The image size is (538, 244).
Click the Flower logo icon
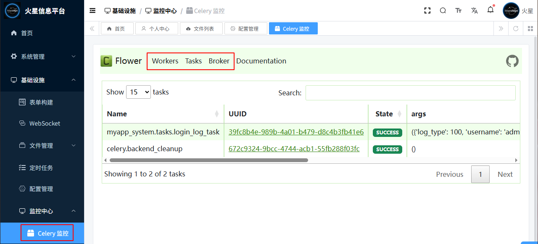pyautogui.click(x=106, y=61)
